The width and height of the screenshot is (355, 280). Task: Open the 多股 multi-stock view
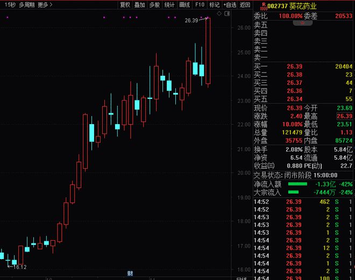pos(154,5)
